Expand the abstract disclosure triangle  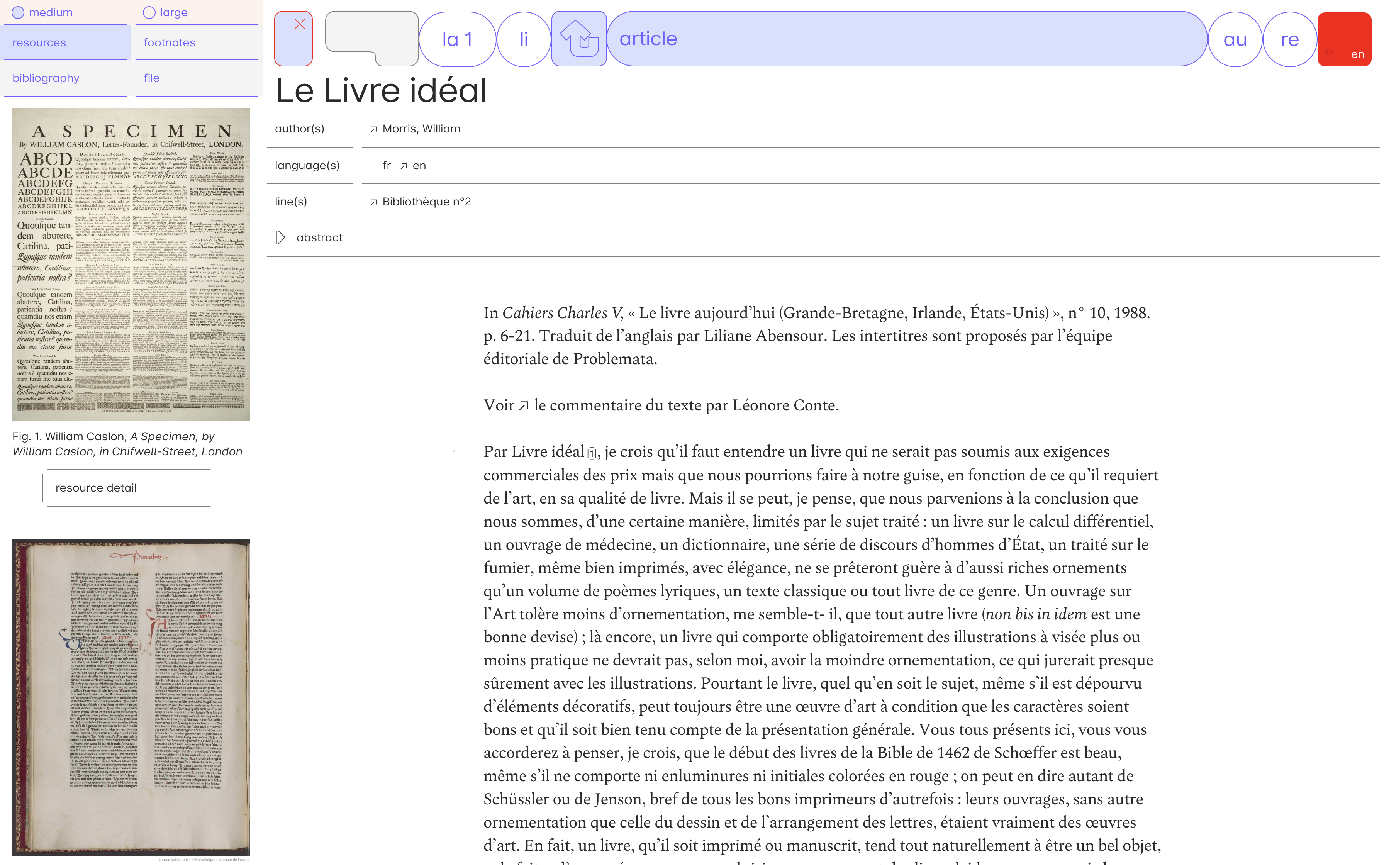click(280, 237)
